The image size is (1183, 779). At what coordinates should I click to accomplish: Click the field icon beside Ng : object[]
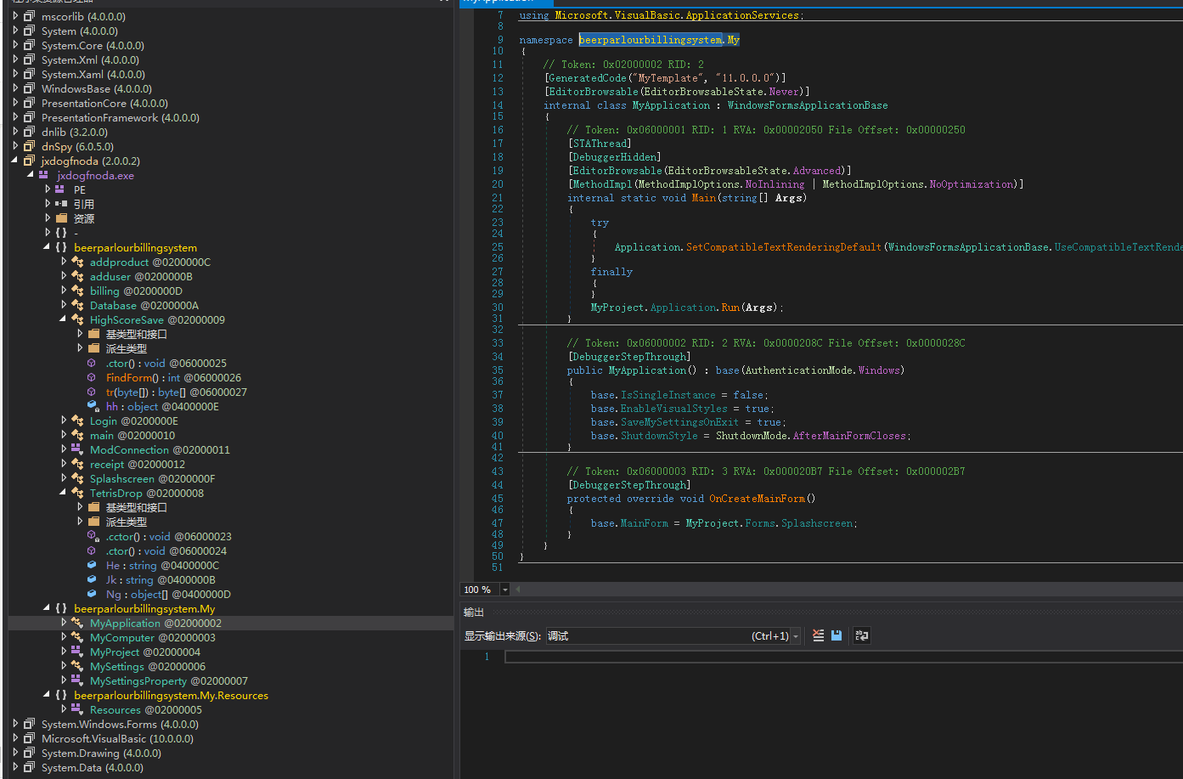click(92, 594)
